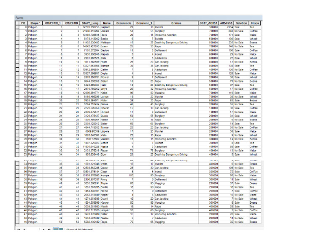This screenshot has width=324, height=250.
Task: Click the COST_ACREA cell in Elper row
Action: point(208,154)
